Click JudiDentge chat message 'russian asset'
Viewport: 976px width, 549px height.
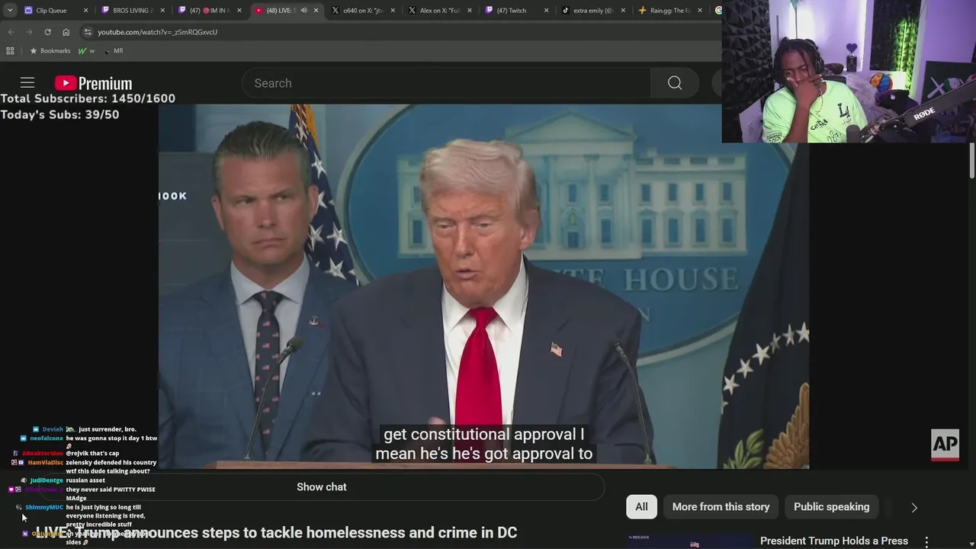[85, 480]
